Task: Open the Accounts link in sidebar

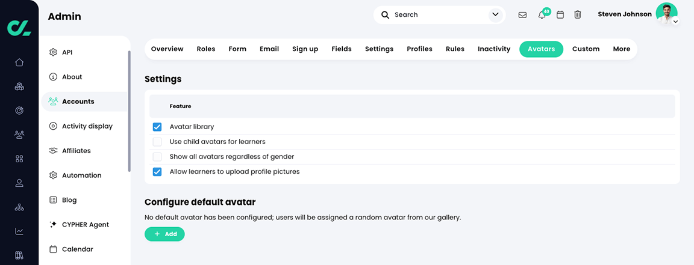Action: 78,102
